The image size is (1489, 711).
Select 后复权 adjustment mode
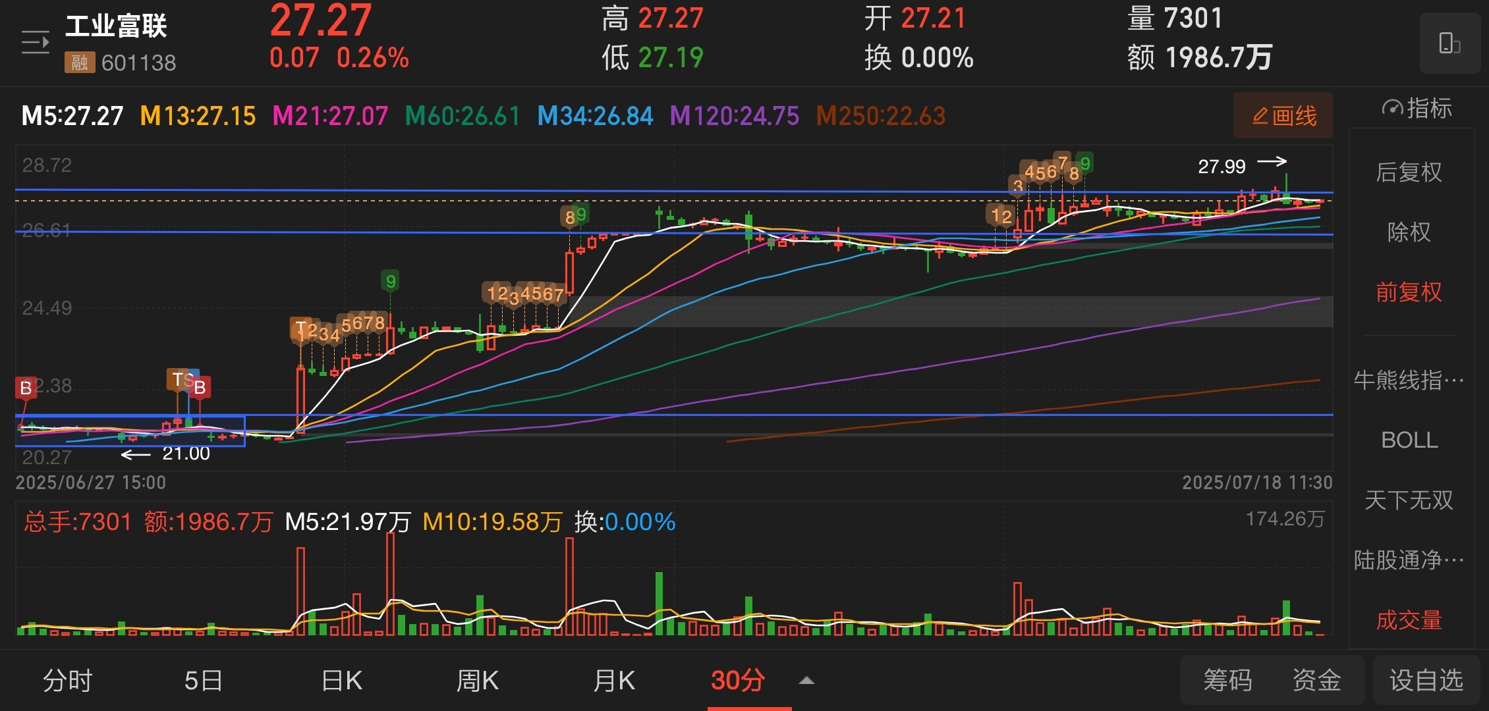(x=1409, y=172)
